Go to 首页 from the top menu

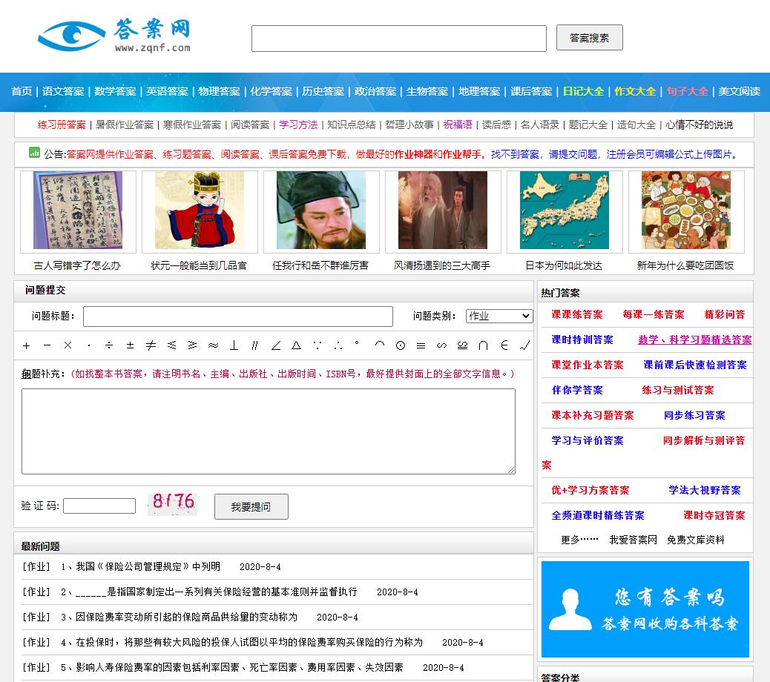(21, 90)
